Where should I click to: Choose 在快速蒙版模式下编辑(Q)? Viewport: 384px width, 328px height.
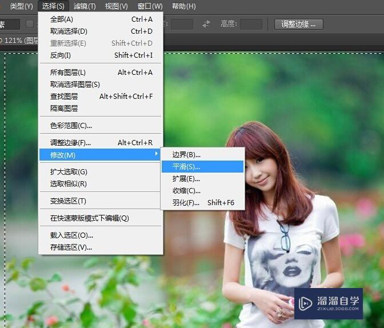pos(101,218)
